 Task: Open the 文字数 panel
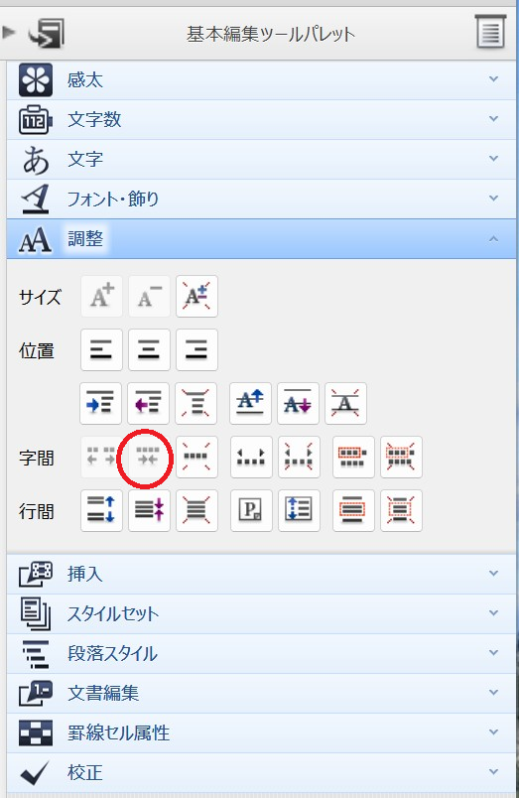262,119
